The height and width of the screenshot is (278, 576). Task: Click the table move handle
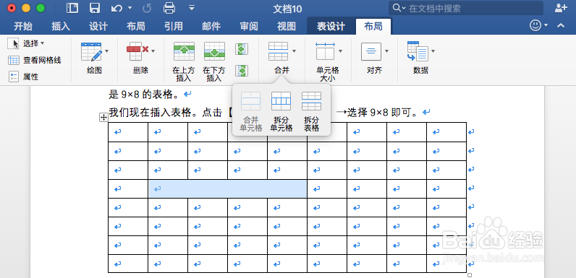(104, 118)
